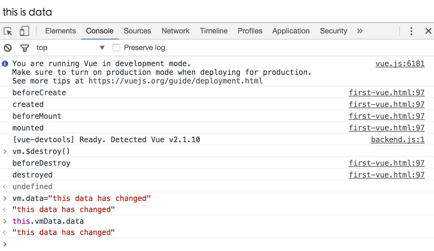
Task: Open the source link beside beforeCreate
Action: [x=387, y=93]
